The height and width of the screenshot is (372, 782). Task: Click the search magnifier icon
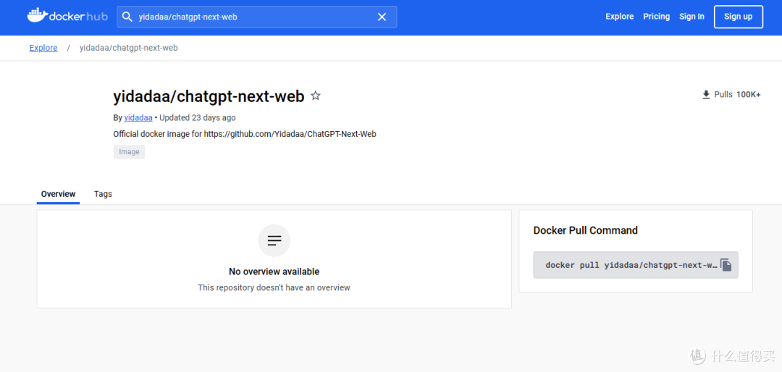click(127, 17)
